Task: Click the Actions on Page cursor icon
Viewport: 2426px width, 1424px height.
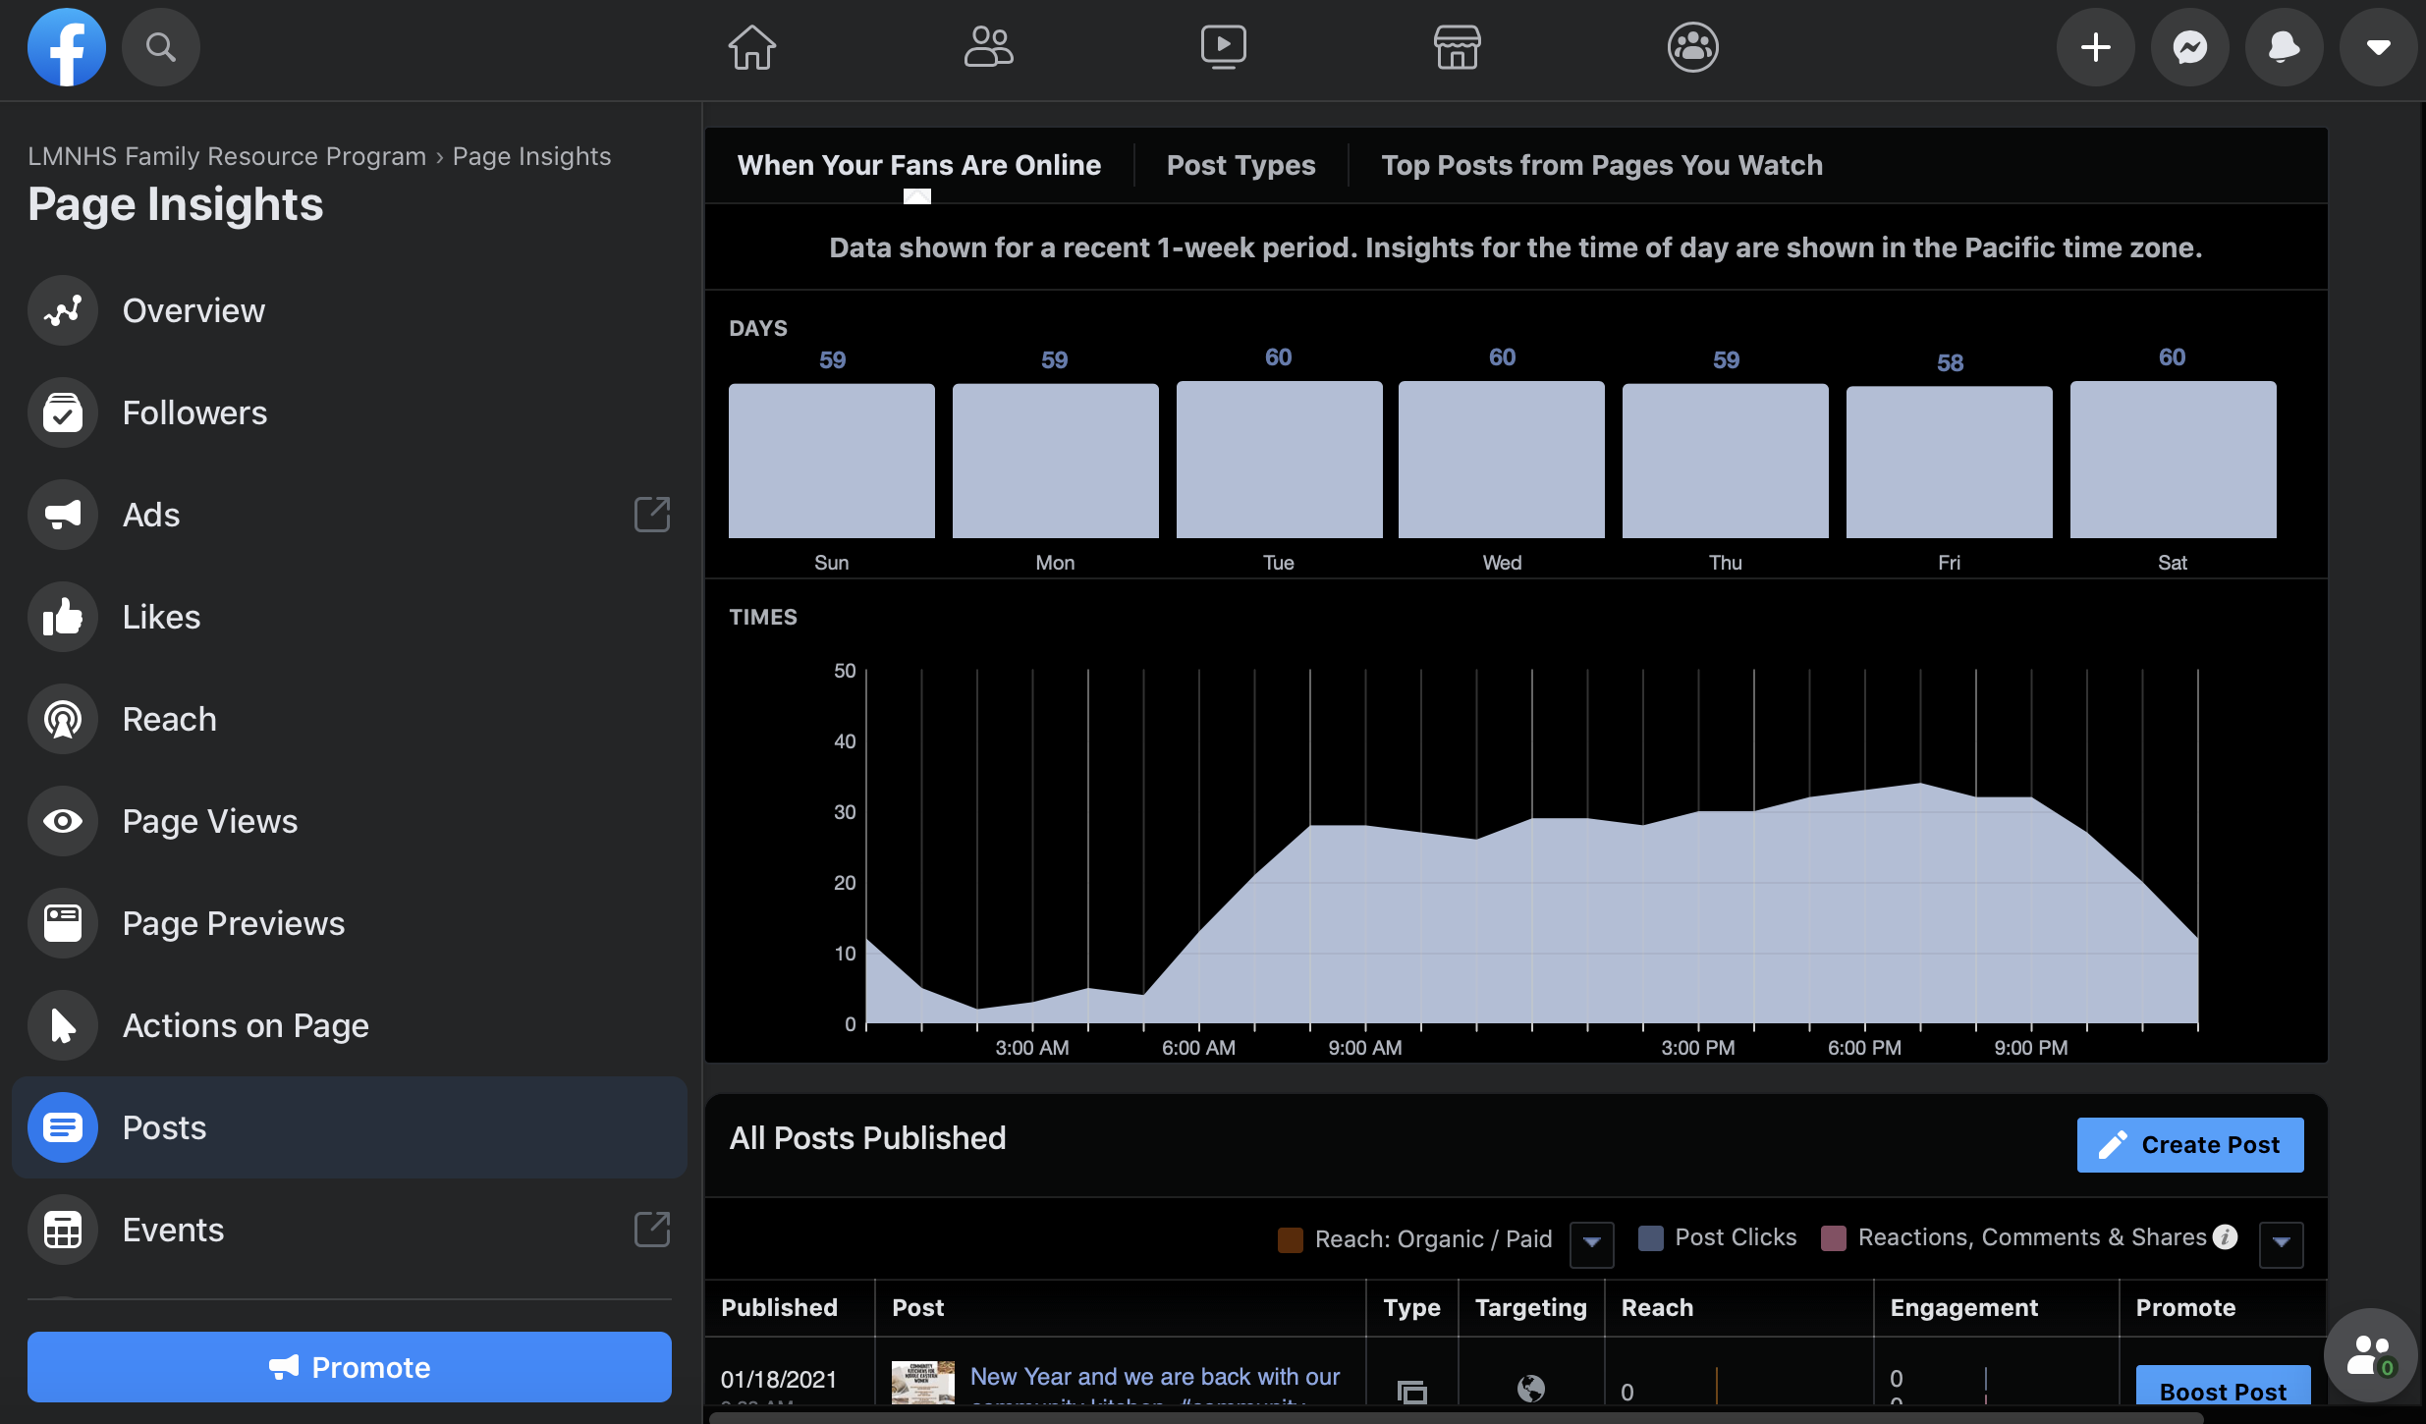Action: pyautogui.click(x=63, y=1025)
